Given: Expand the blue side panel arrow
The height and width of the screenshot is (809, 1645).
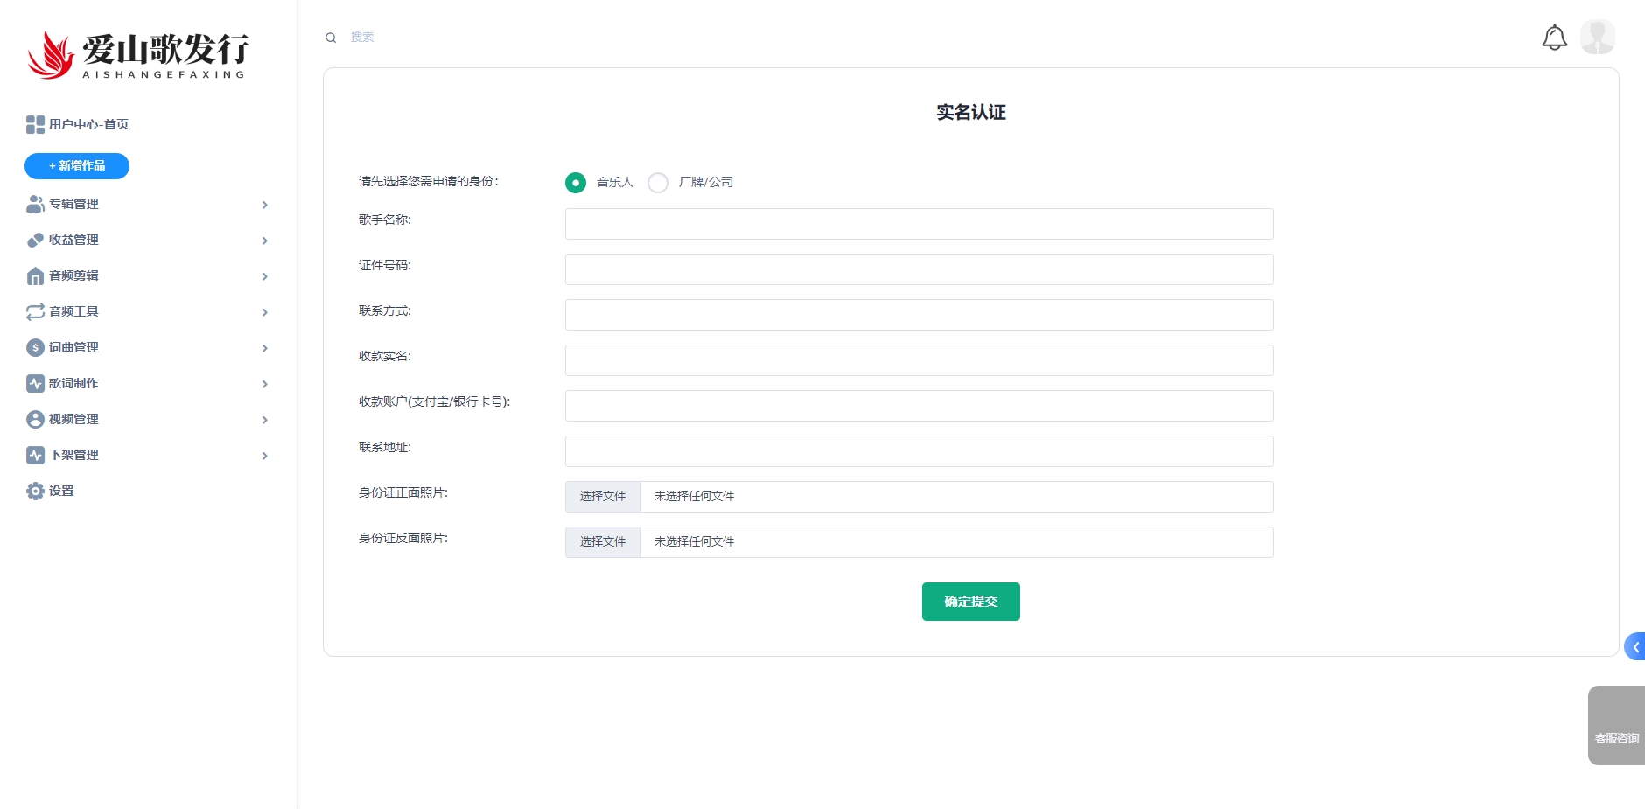Looking at the screenshot, I should (x=1634, y=647).
